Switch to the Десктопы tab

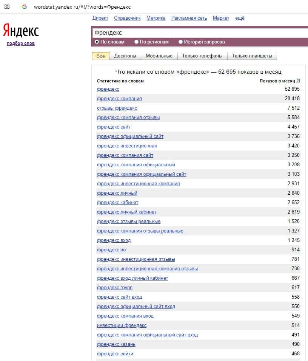[x=125, y=56]
